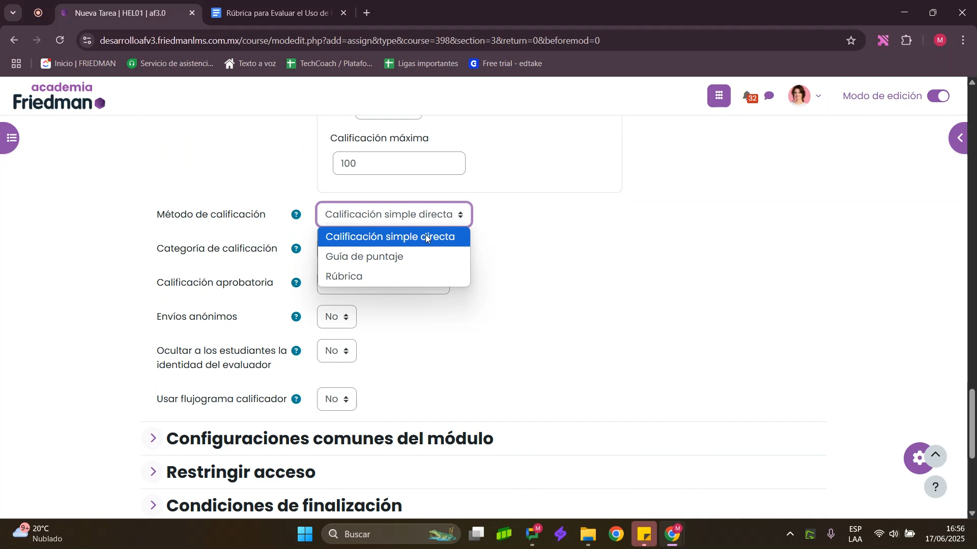Choose Guía de puntaje option
The width and height of the screenshot is (977, 549).
(x=364, y=257)
